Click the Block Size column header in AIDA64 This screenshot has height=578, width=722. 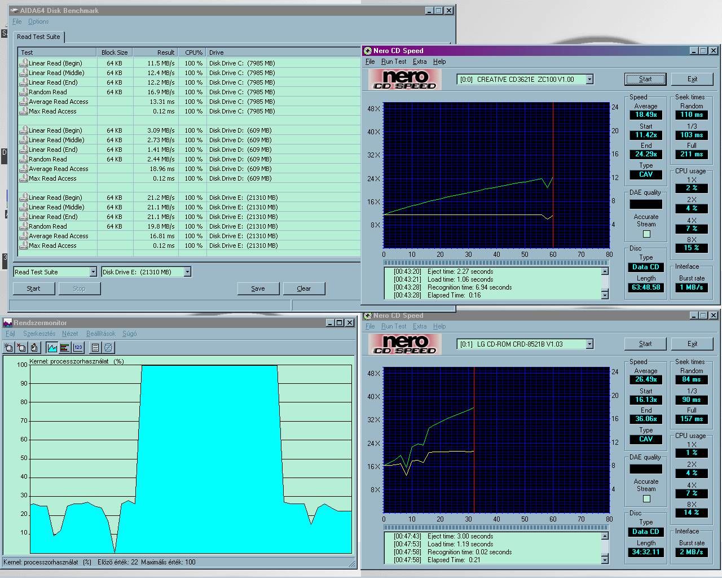point(115,52)
